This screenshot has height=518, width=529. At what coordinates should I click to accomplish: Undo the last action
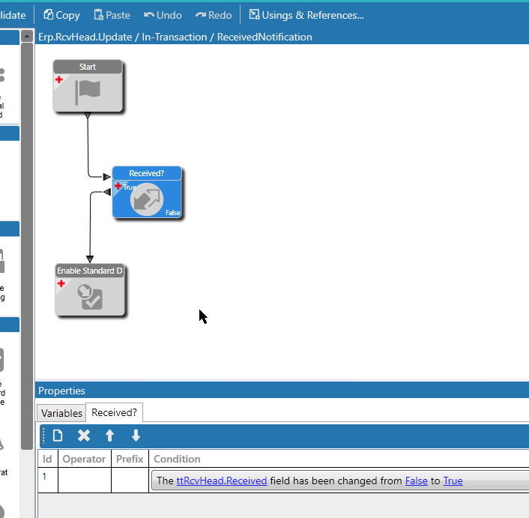coord(163,15)
